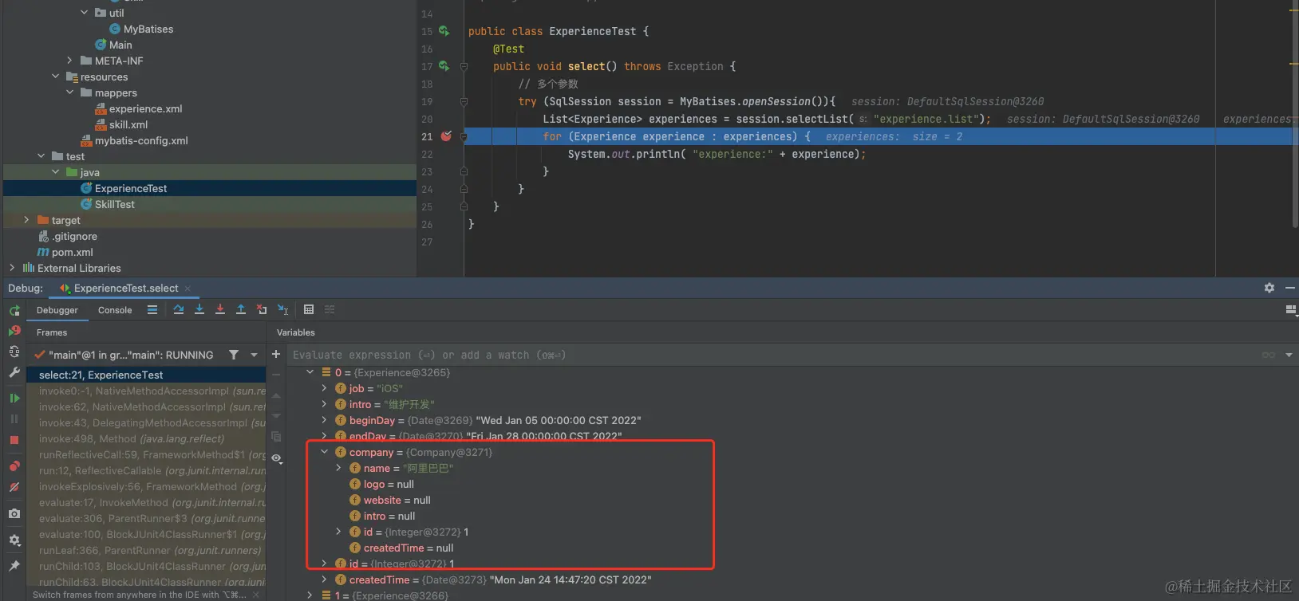
Task: Click the Drop Frame icon
Action: click(x=262, y=309)
